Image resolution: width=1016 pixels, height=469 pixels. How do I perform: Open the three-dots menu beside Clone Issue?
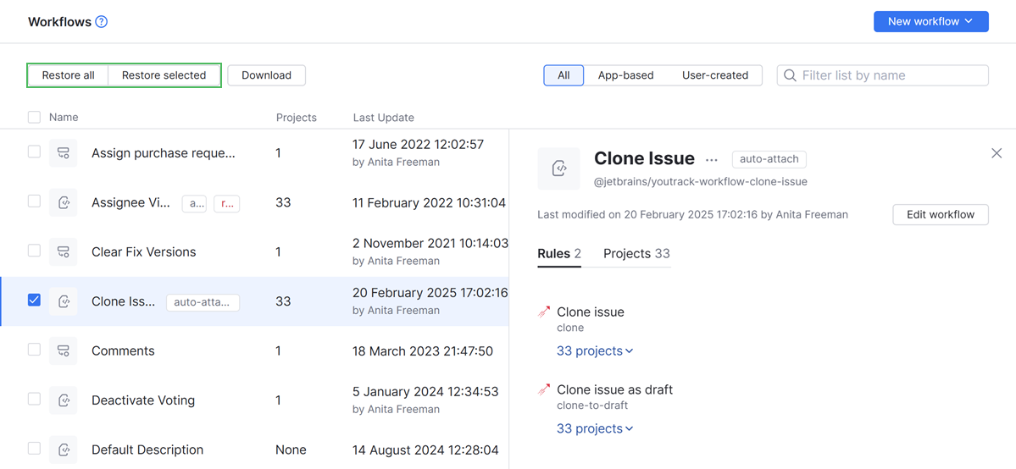click(x=712, y=159)
